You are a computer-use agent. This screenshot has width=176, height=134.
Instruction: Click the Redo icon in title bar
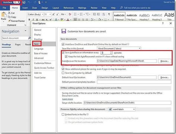[35, 2]
